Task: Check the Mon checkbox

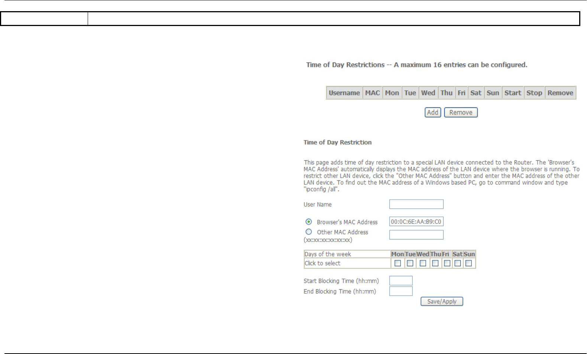Action: 398,263
